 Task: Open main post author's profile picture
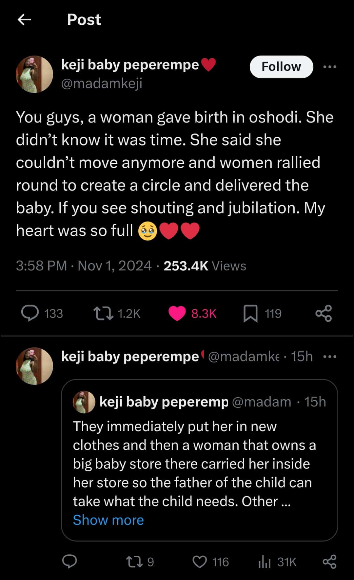[x=34, y=74]
